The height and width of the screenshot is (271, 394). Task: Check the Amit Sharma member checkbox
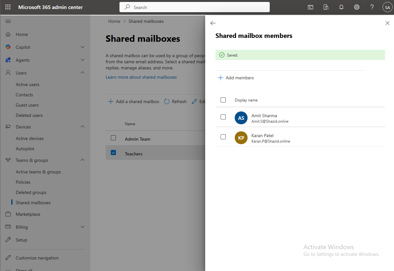[x=223, y=117]
